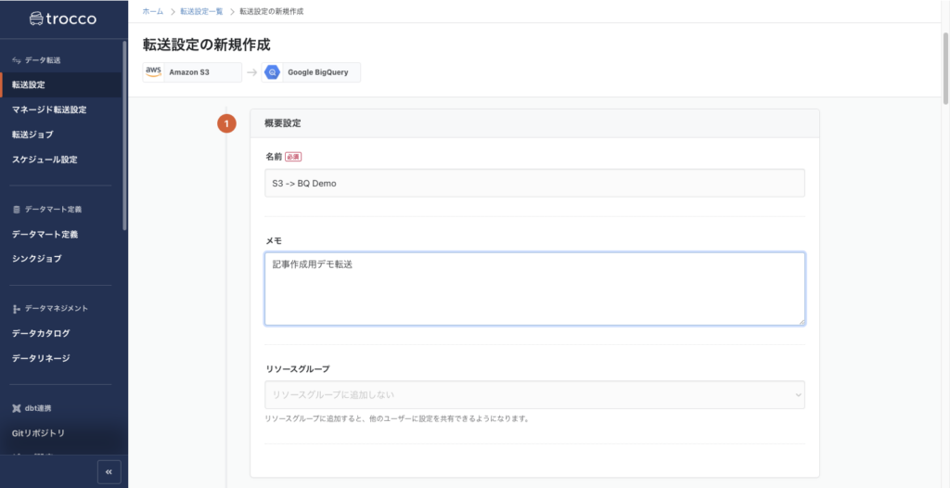Click the Amazon S3 AWS icon
This screenshot has width=950, height=488.
[x=154, y=72]
